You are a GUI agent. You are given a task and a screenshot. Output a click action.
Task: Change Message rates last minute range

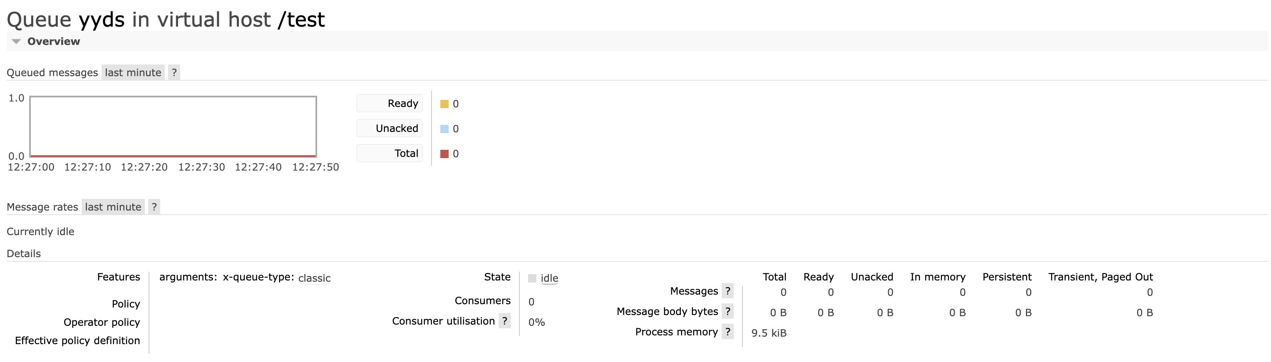[x=113, y=207]
